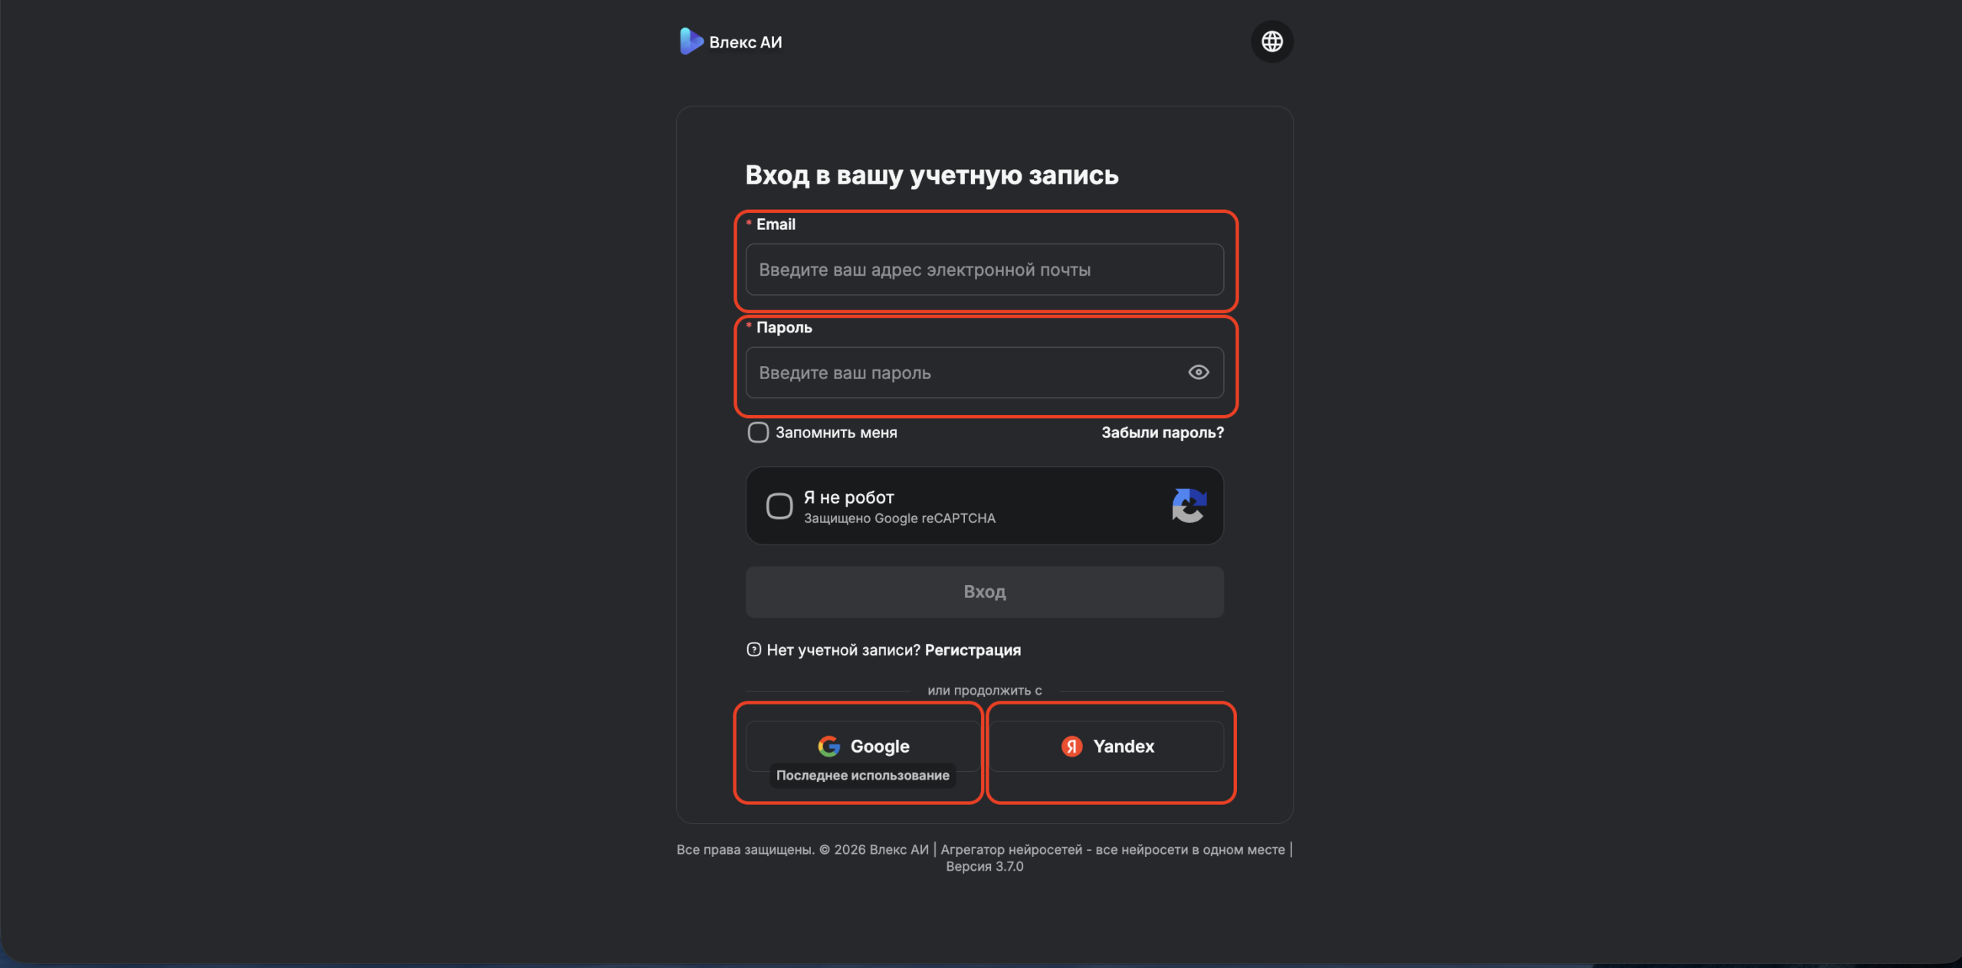Click the Версия 3.7.0 footer text
The width and height of the screenshot is (1962, 968).
(x=984, y=867)
